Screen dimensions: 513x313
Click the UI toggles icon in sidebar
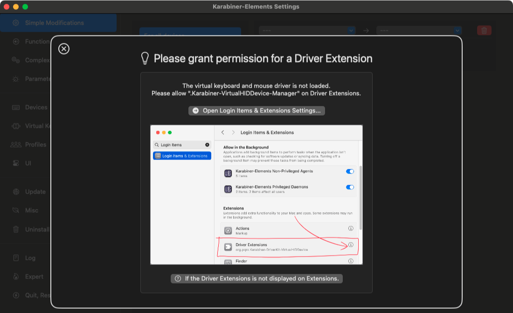click(16, 163)
